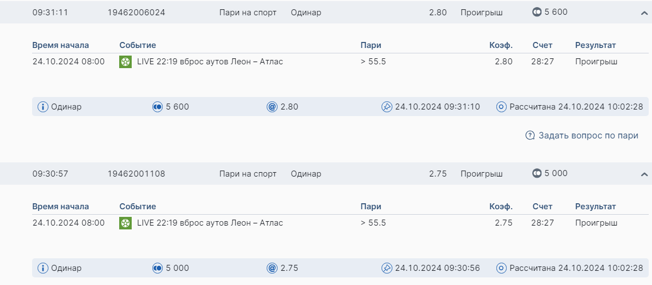Click pin icon beside 24.10.2024 09:30:56
The width and height of the screenshot is (652, 285).
[x=387, y=268]
